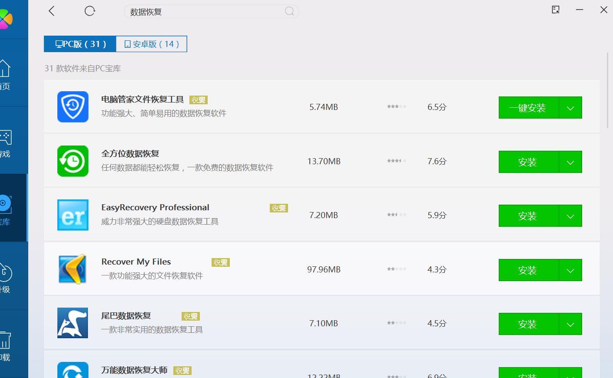Go back with the left arrow icon

point(52,11)
